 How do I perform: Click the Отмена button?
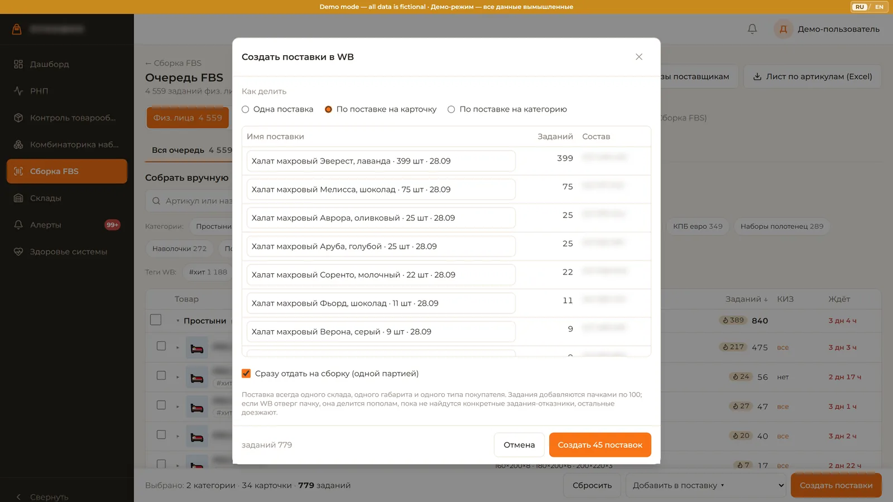pyautogui.click(x=519, y=445)
